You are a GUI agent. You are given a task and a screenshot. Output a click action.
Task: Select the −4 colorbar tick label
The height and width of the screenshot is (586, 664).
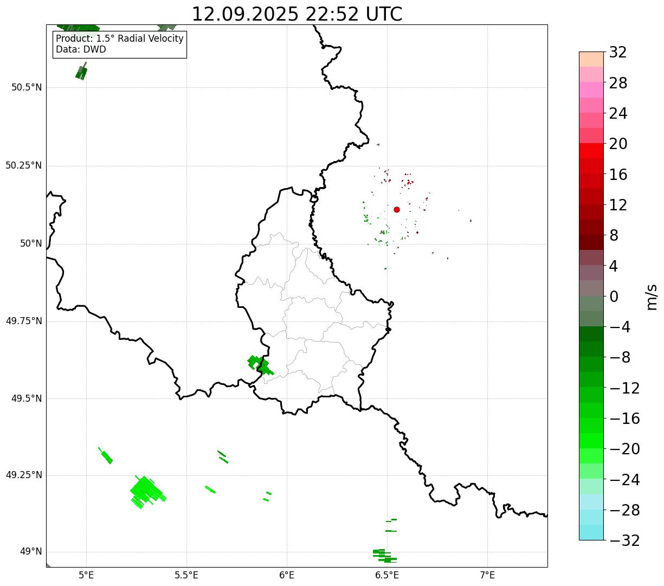coord(620,327)
